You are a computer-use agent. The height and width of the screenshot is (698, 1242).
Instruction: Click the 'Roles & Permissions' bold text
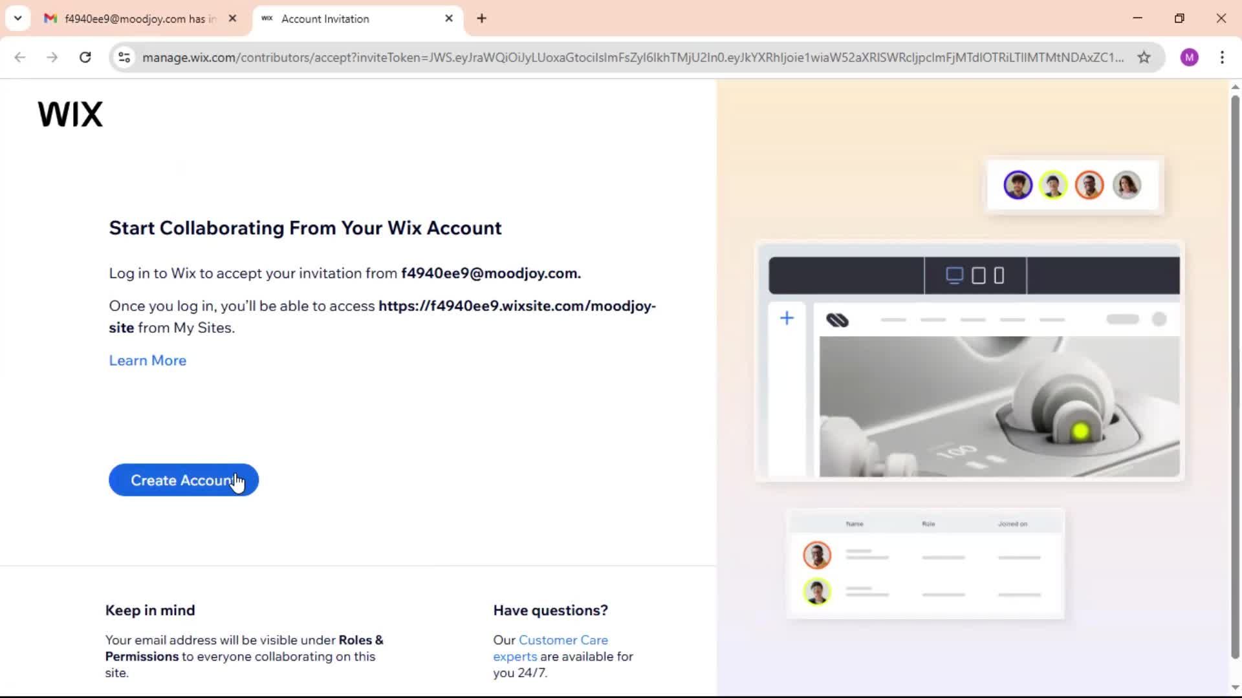[245, 648]
